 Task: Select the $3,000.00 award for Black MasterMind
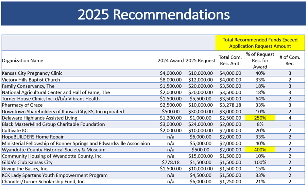coord(171,124)
